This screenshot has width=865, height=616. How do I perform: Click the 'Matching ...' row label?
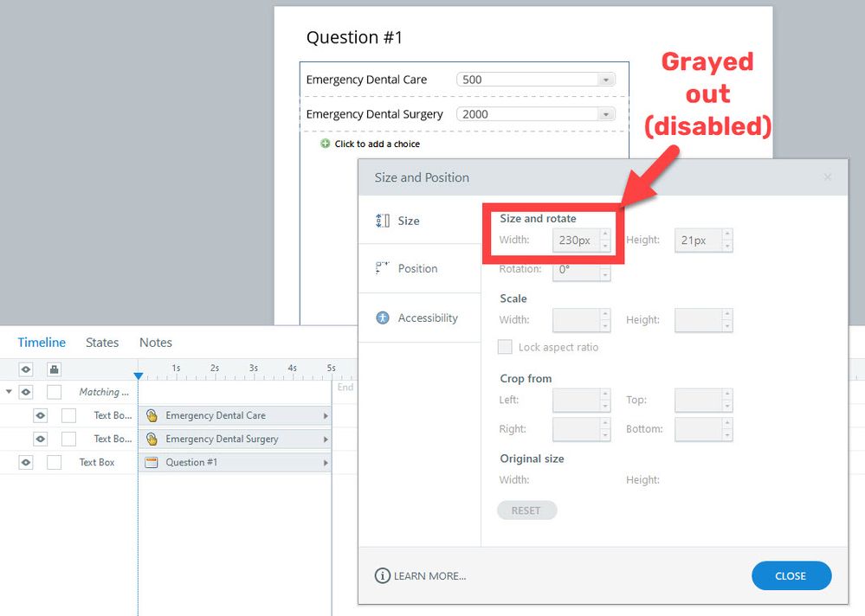click(x=104, y=392)
